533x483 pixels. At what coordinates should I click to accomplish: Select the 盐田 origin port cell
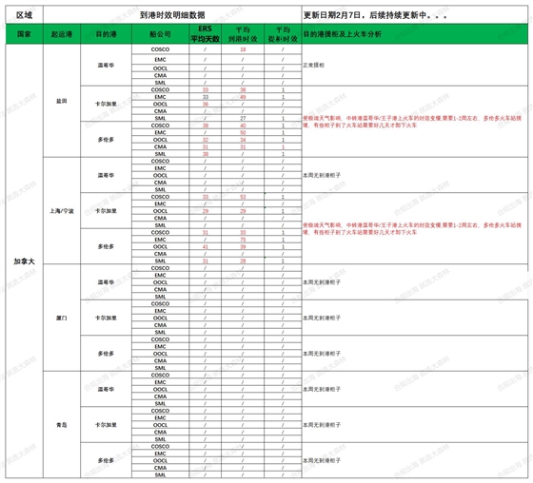[x=62, y=101]
